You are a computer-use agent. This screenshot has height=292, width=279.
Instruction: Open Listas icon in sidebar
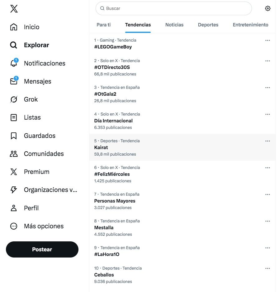click(x=14, y=117)
